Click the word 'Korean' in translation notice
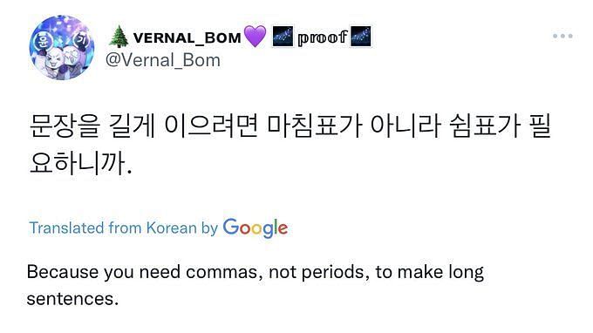 tap(171, 228)
